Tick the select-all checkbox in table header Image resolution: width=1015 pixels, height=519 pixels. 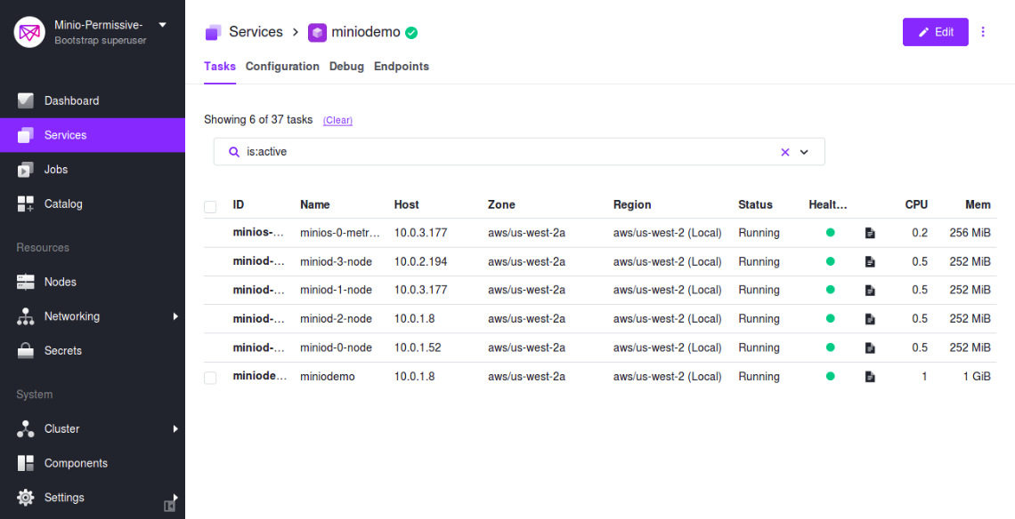click(x=210, y=206)
